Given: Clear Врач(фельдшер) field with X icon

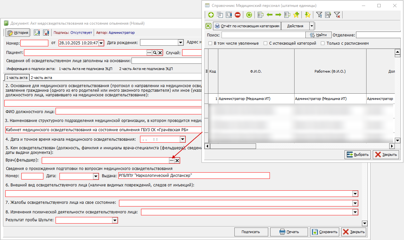Looking at the screenshot, I should point(177,160).
